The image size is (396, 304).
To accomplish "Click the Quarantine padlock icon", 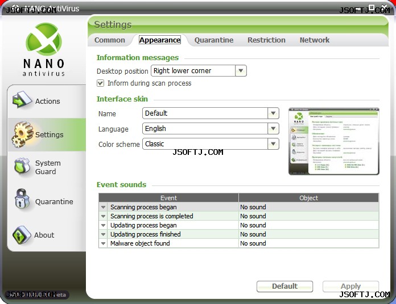I will pyautogui.click(x=22, y=199).
